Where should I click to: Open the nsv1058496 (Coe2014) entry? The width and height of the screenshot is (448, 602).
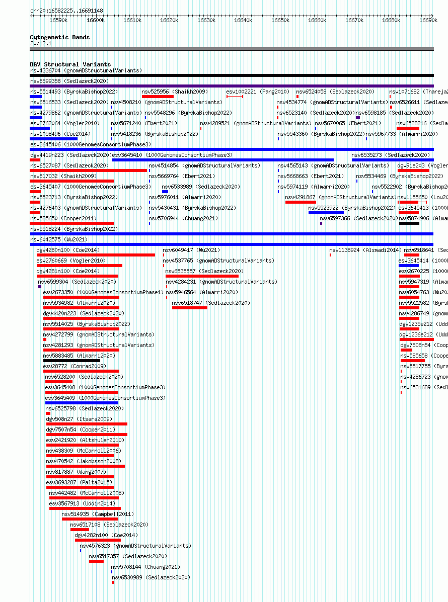61,134
